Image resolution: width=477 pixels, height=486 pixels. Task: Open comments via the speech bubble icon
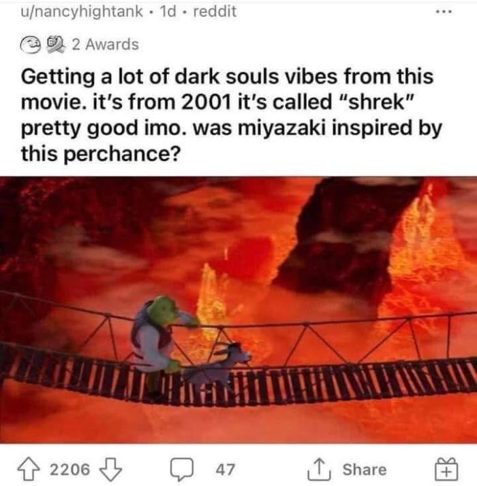[x=182, y=469]
